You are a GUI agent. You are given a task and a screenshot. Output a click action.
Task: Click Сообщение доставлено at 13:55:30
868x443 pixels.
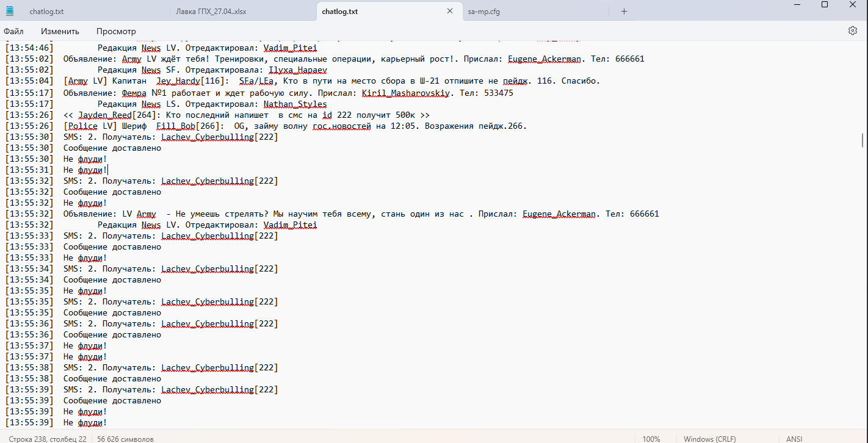112,148
